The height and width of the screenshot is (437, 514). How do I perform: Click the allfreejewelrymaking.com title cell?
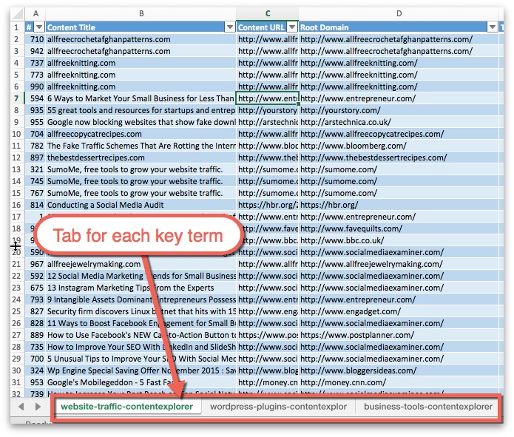pyautogui.click(x=141, y=264)
